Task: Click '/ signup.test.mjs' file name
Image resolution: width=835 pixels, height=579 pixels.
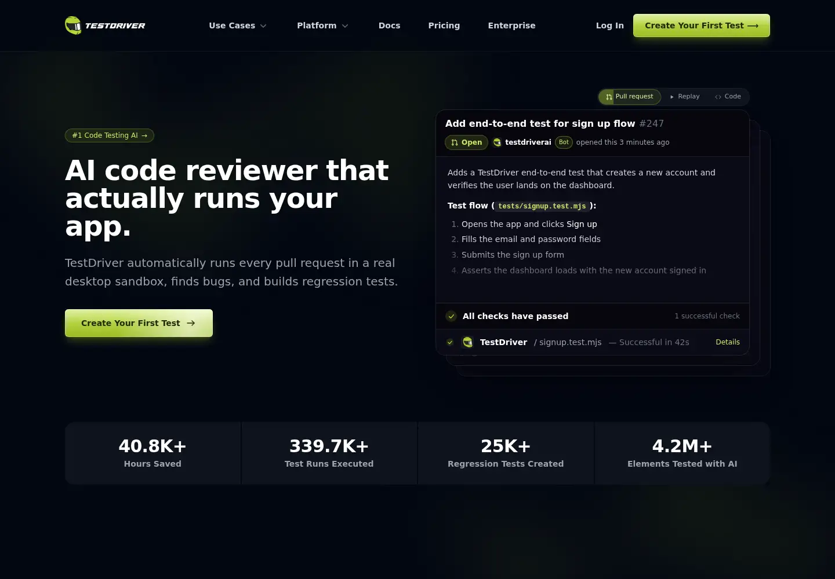Action: 568,342
